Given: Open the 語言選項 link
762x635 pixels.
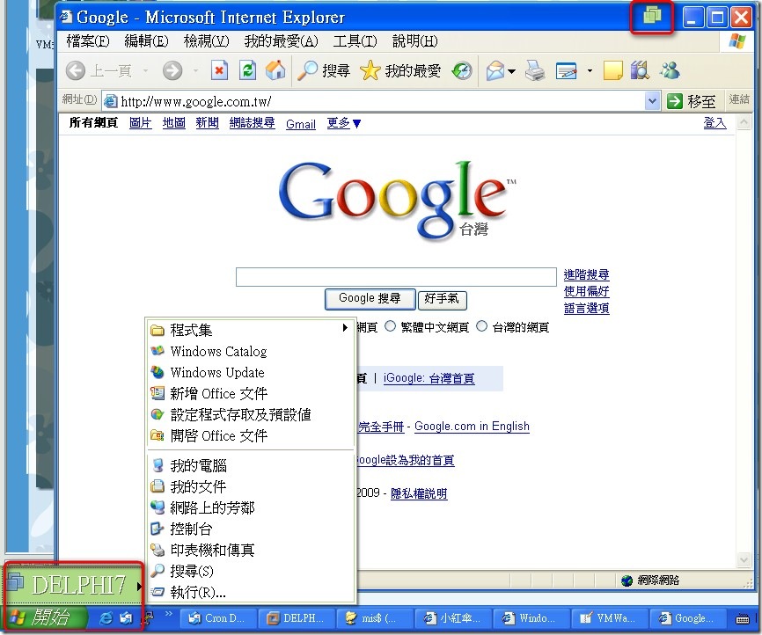Looking at the screenshot, I should coord(586,308).
